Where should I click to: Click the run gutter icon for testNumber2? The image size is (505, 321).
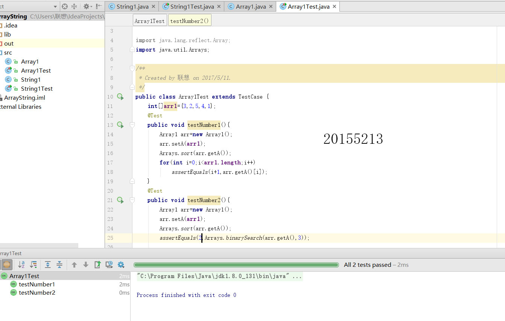(120, 200)
